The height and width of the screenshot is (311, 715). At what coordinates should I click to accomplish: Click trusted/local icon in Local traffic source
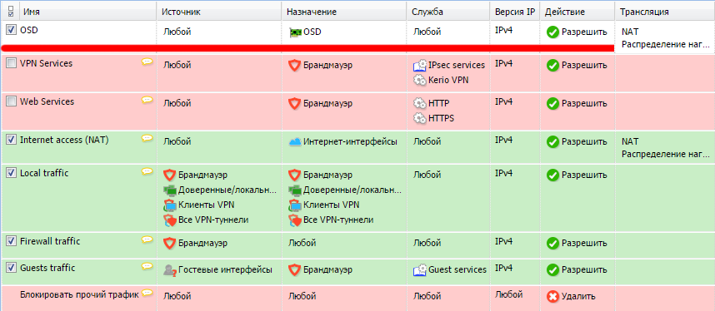click(x=170, y=190)
